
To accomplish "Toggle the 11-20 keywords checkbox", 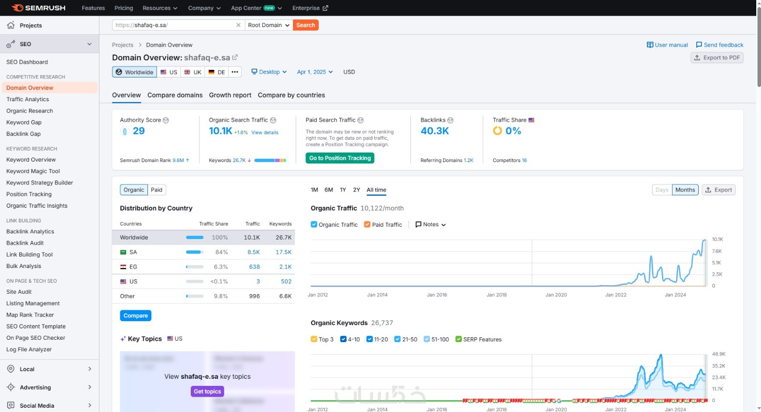I will click(x=370, y=339).
